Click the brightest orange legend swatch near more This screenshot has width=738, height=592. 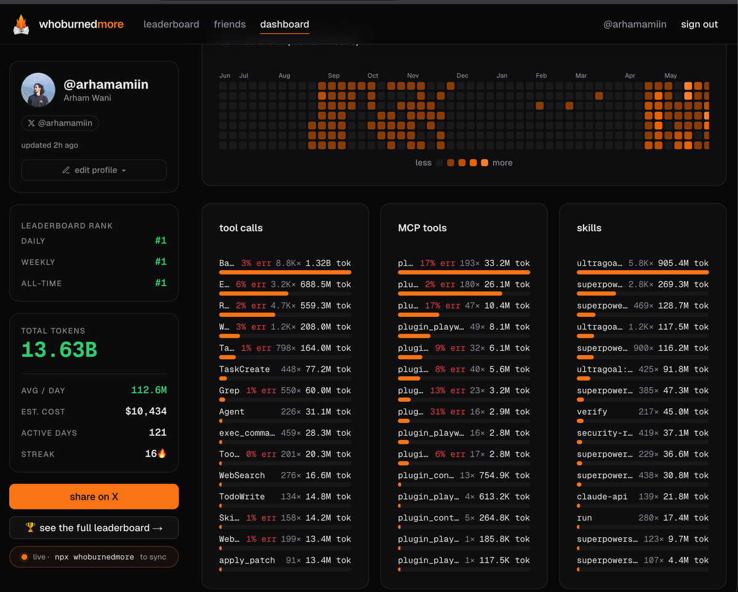pyautogui.click(x=485, y=163)
